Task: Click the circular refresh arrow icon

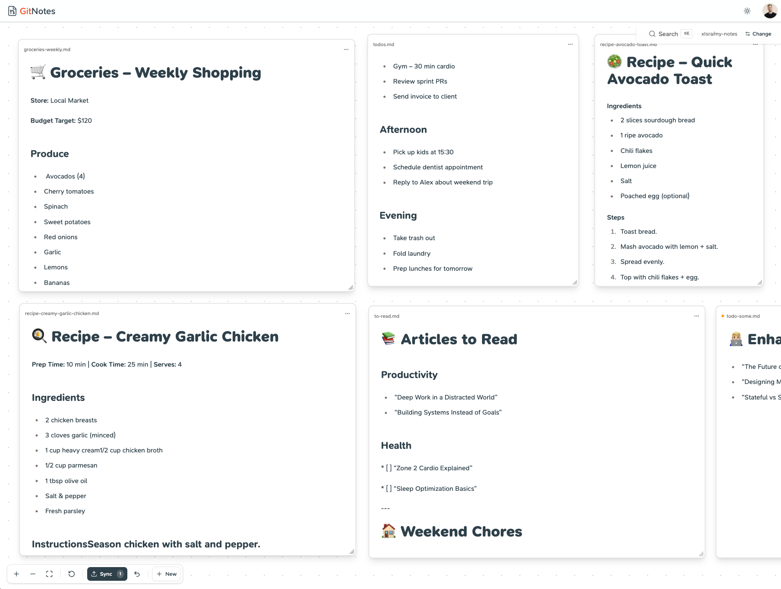Action: pos(72,574)
